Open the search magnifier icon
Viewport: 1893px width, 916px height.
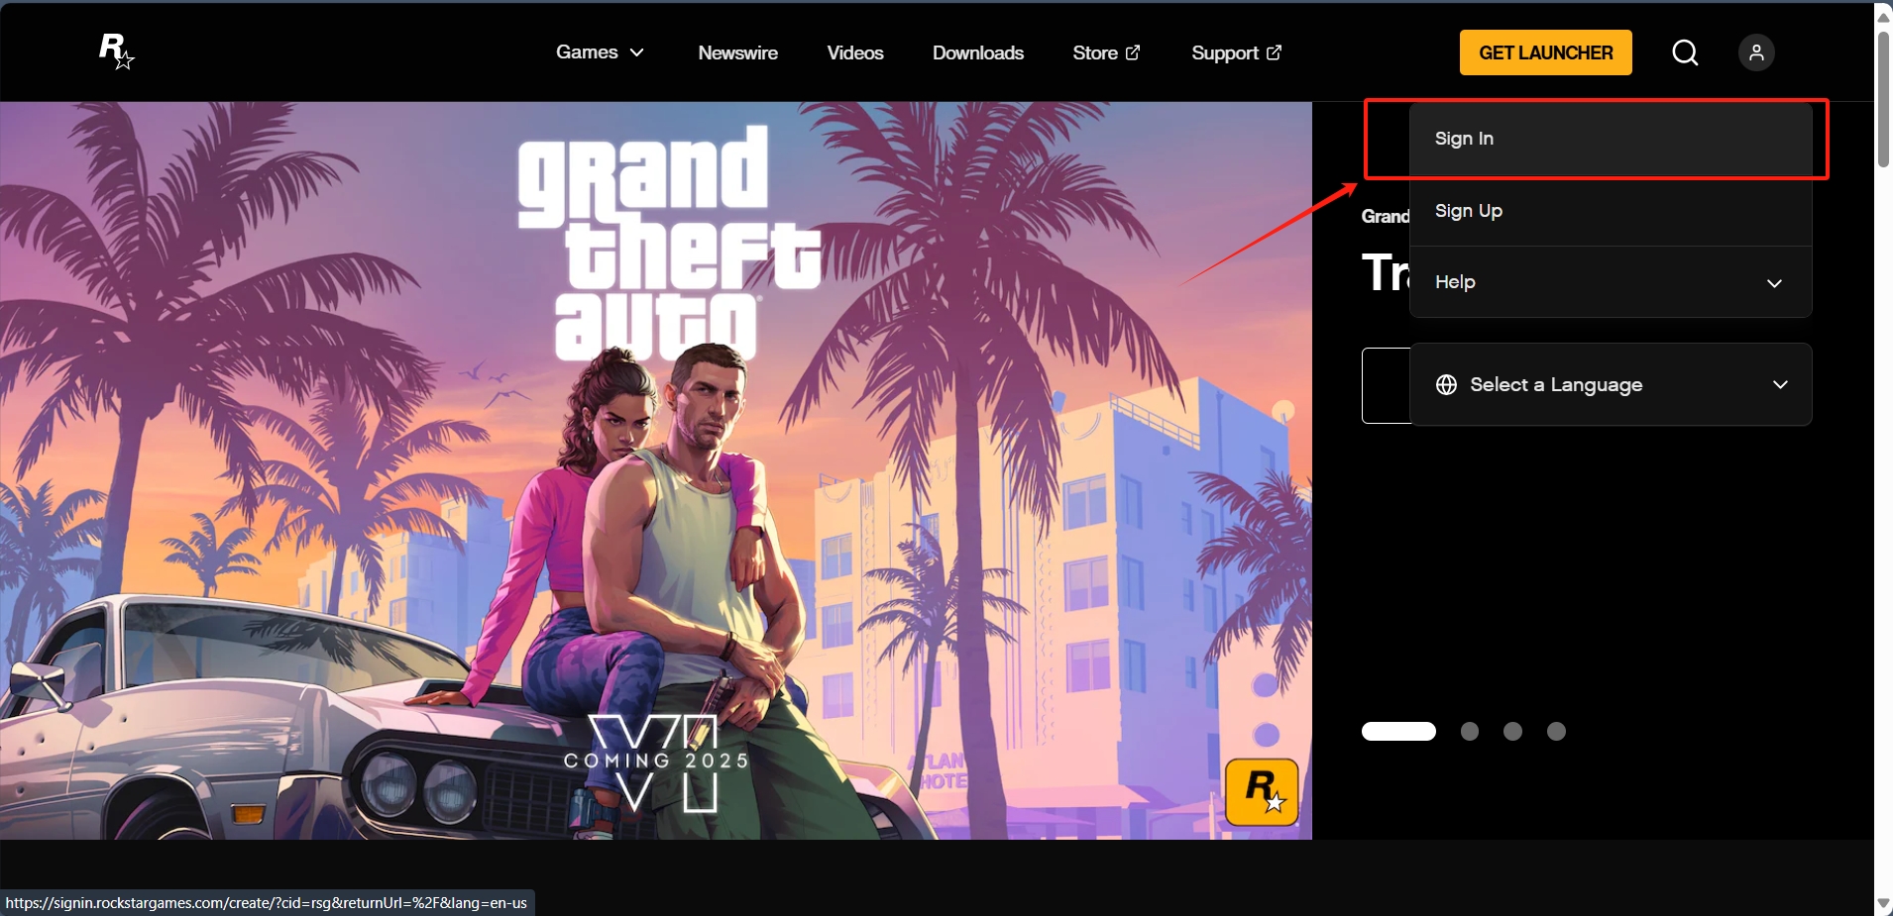1685,52
